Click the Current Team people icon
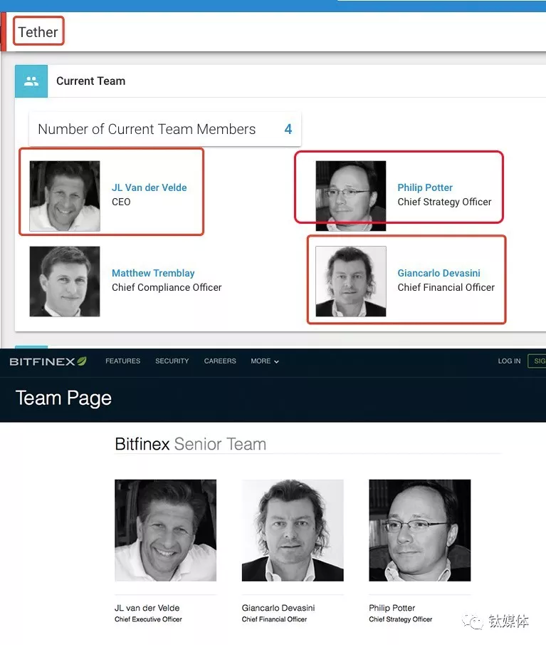The height and width of the screenshot is (645, 546). tap(31, 81)
